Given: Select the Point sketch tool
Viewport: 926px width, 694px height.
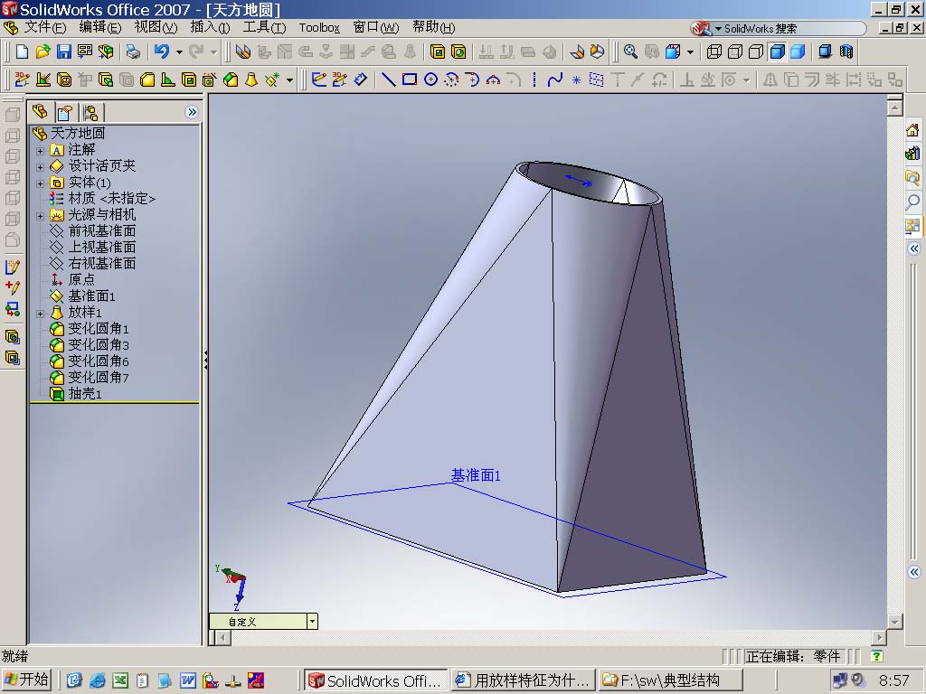Looking at the screenshot, I should click(576, 80).
